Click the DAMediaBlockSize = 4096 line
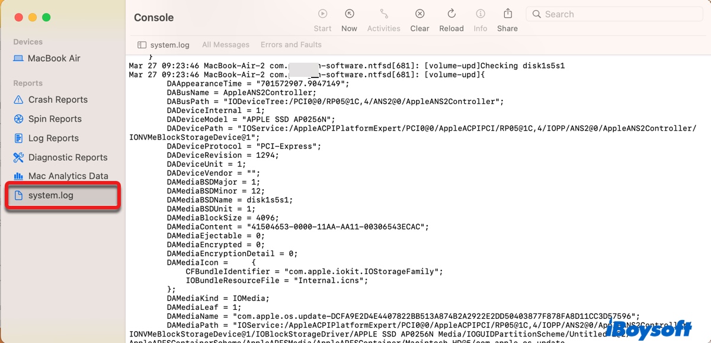This screenshot has height=343, width=711. [223, 218]
